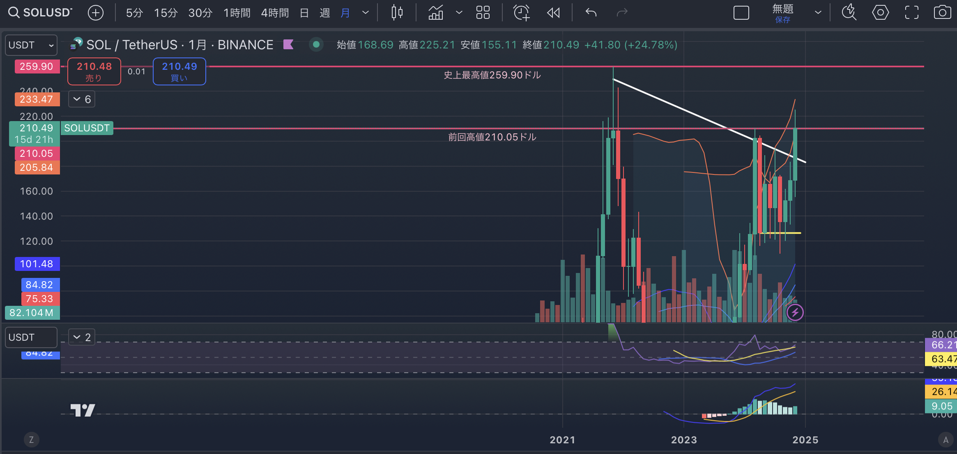This screenshot has height=454, width=957.
Task: Collapse the 6 indicators legend
Action: [x=82, y=99]
